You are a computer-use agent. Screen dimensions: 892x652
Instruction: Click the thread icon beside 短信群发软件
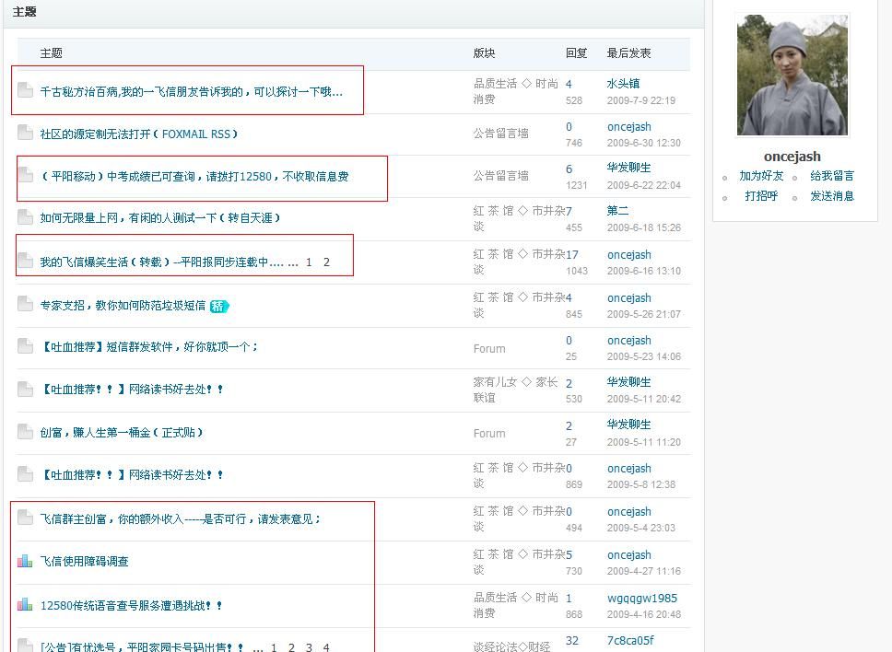click(25, 345)
